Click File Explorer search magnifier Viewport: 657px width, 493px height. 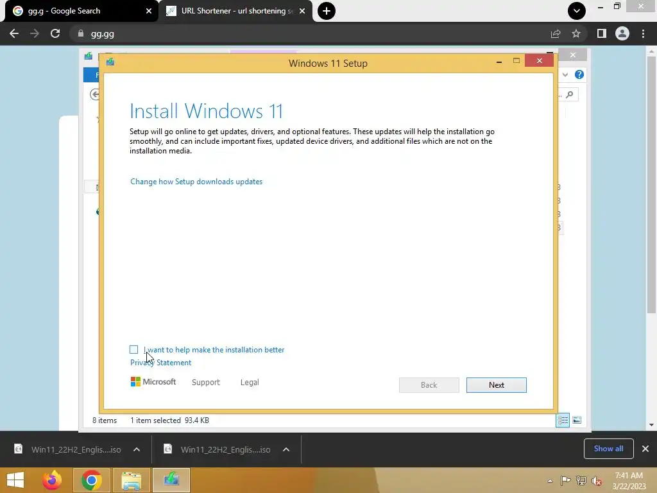(570, 95)
